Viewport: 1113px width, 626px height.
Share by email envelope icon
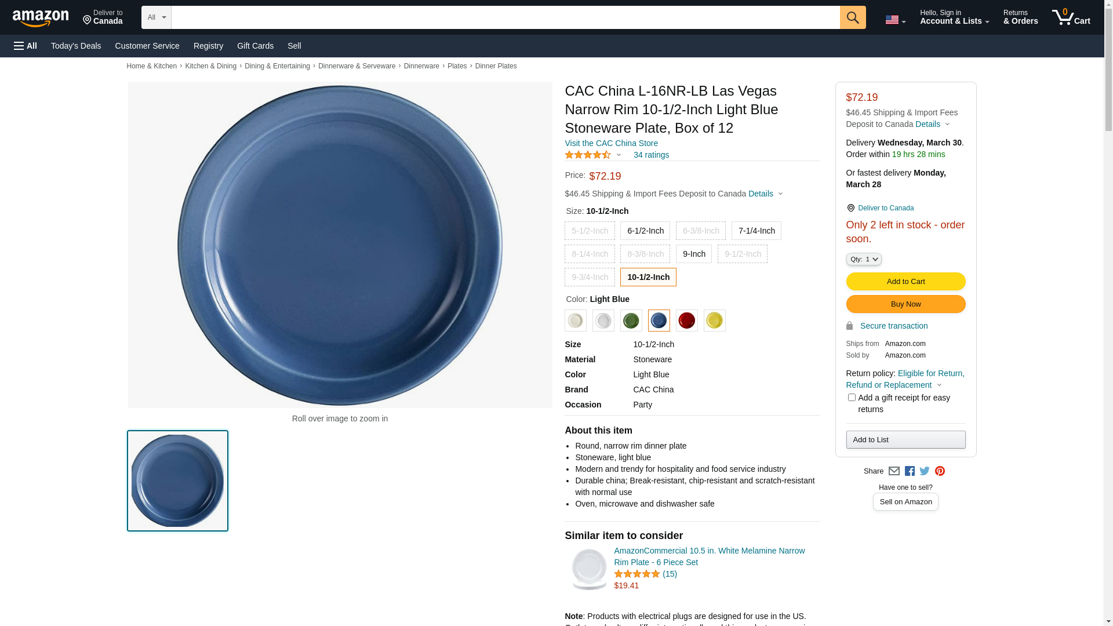(894, 471)
